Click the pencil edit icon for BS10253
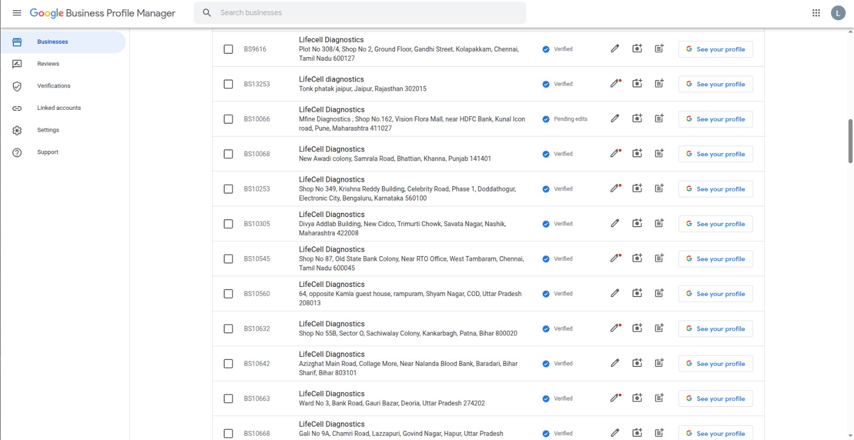The height and width of the screenshot is (440, 854). pyautogui.click(x=615, y=189)
